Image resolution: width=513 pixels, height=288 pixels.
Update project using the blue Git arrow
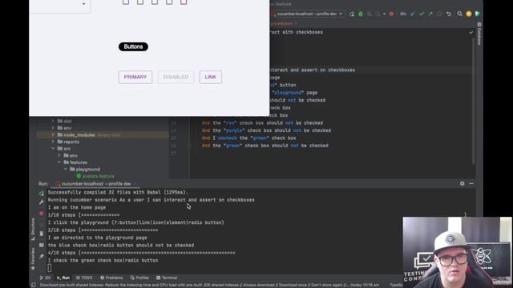(413, 14)
